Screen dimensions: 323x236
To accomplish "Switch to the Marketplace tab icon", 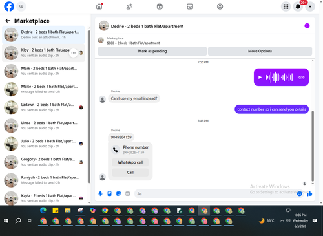I will 190,6.
